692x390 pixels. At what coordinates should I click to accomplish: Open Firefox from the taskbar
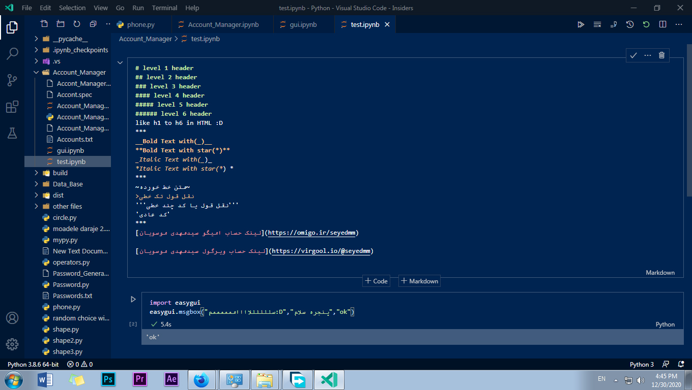pos(202,379)
